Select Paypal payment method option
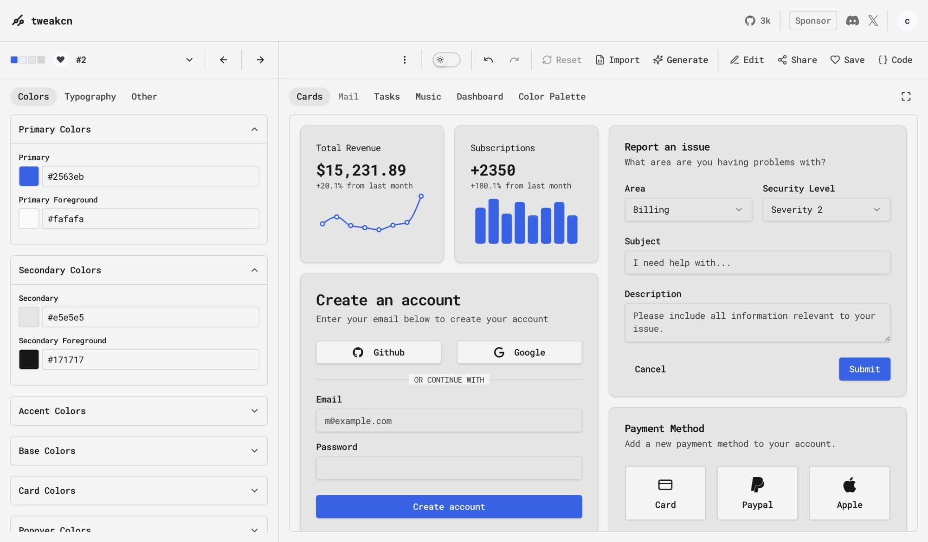 point(757,493)
